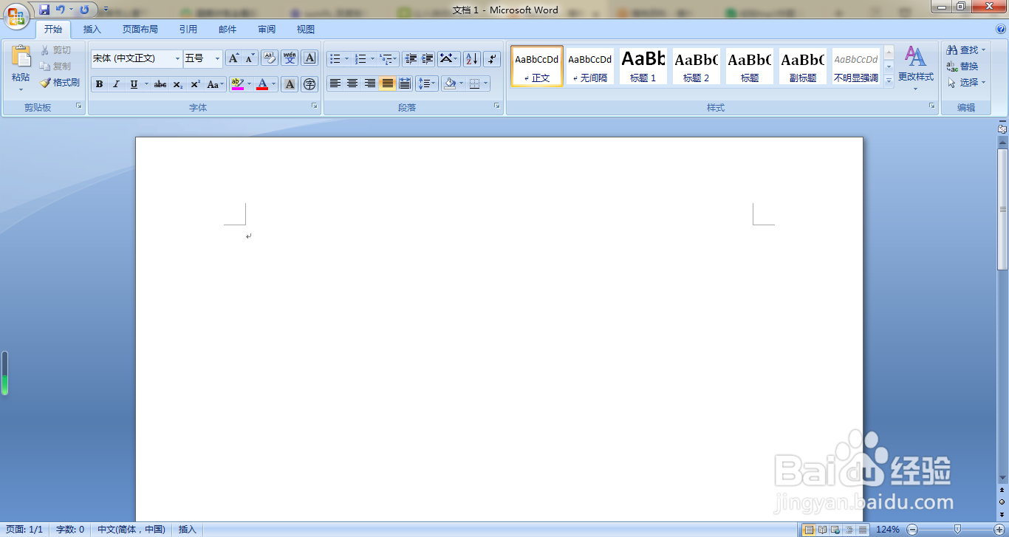Viewport: 1009px width, 537px height.
Task: Undo last action in quick toolbar
Action: (x=60, y=10)
